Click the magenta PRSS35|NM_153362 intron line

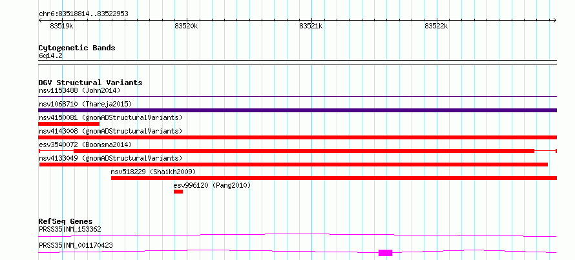tap(297, 235)
